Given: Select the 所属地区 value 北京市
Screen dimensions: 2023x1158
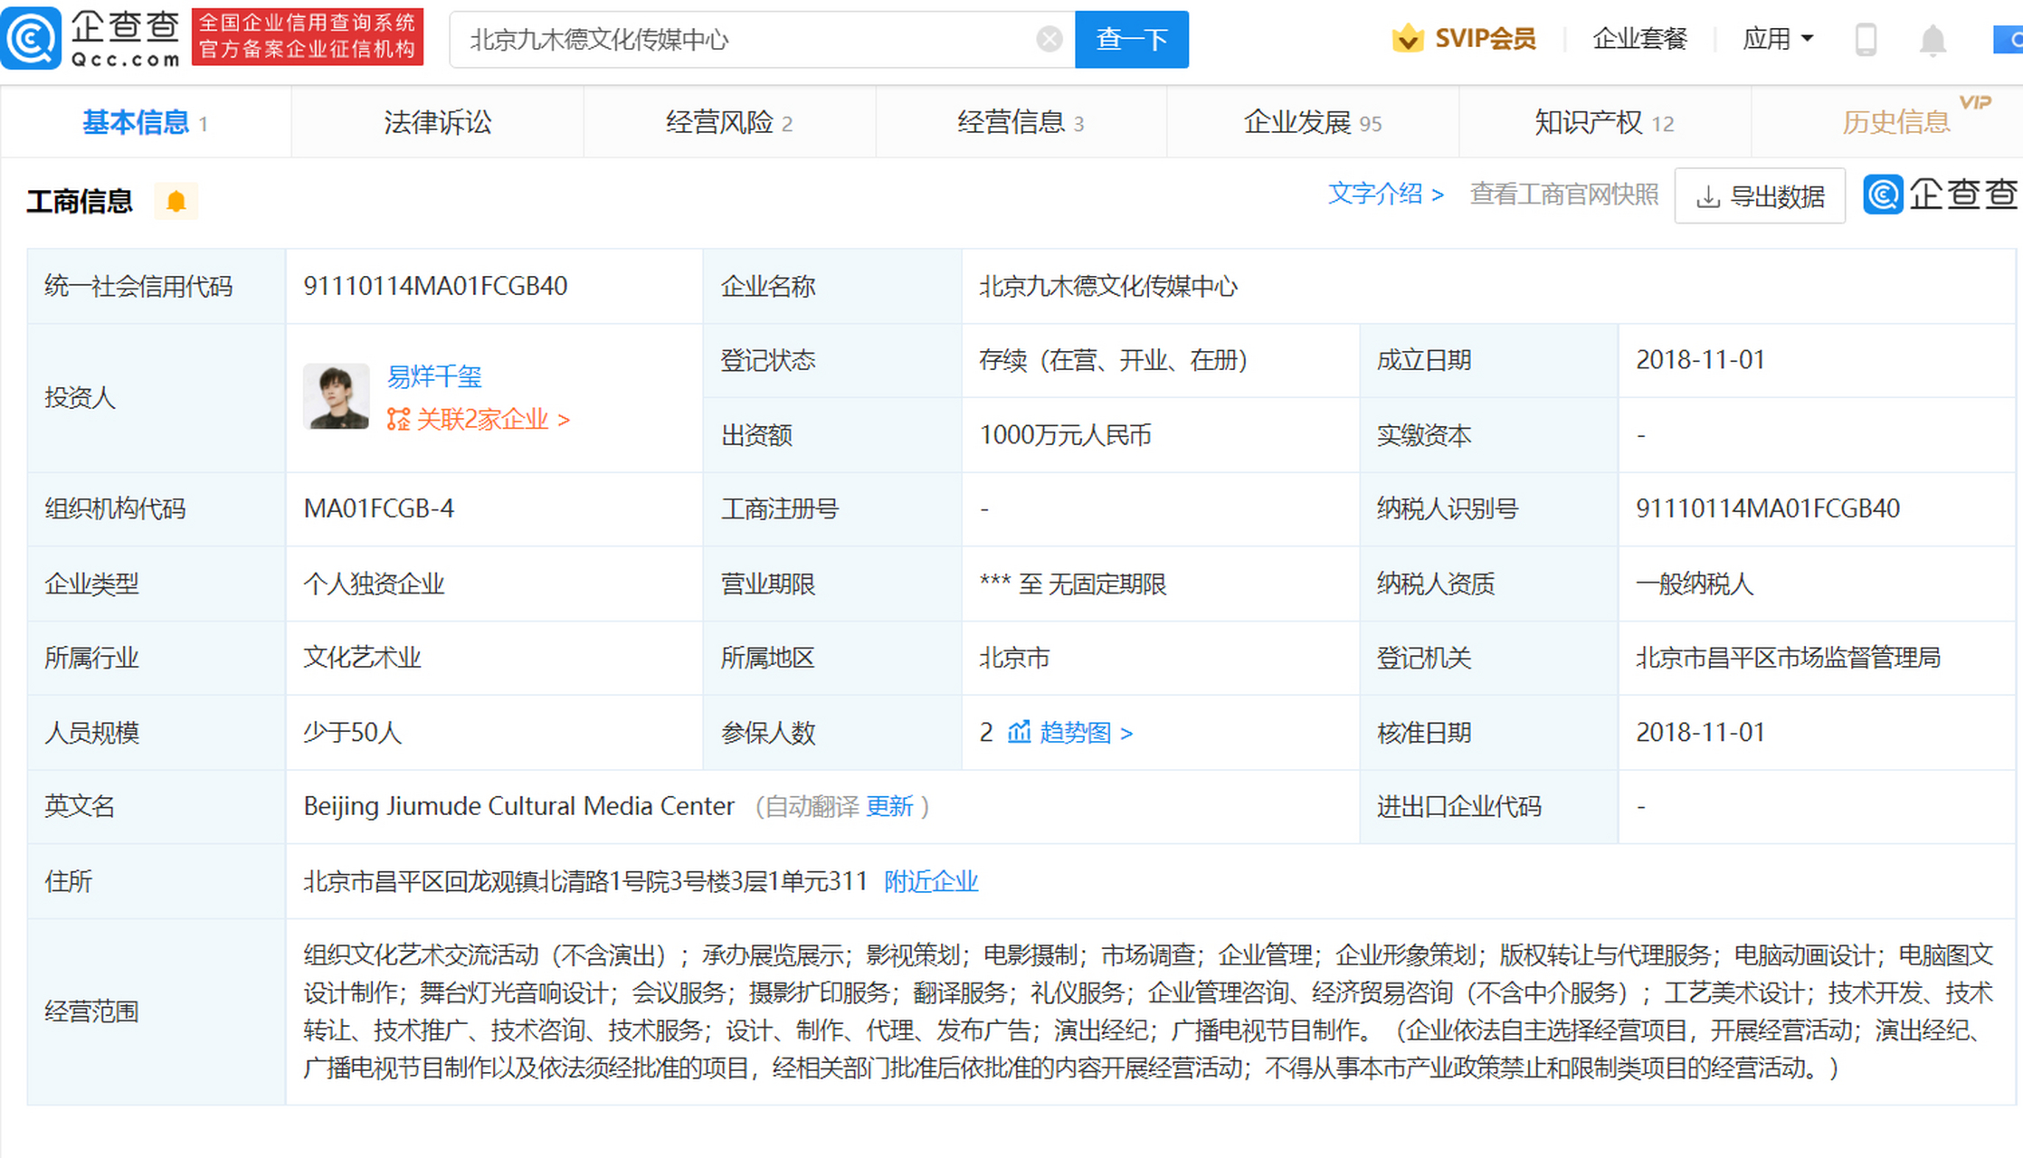Looking at the screenshot, I should point(1014,657).
